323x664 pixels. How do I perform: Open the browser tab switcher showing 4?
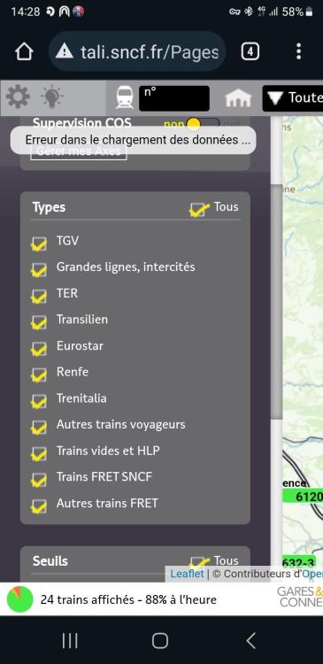[250, 51]
